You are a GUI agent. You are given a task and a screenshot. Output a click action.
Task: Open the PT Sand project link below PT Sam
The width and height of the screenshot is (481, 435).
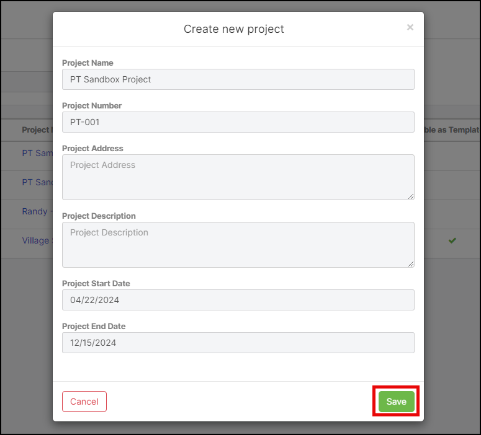point(37,182)
